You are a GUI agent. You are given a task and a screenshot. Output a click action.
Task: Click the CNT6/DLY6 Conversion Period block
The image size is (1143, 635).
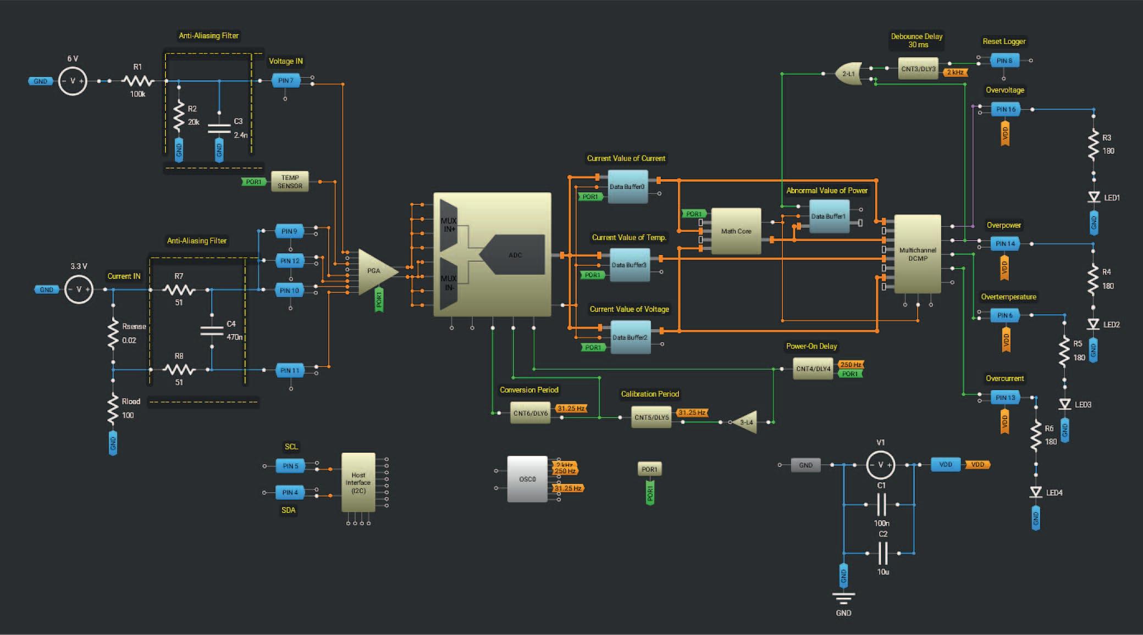click(530, 413)
